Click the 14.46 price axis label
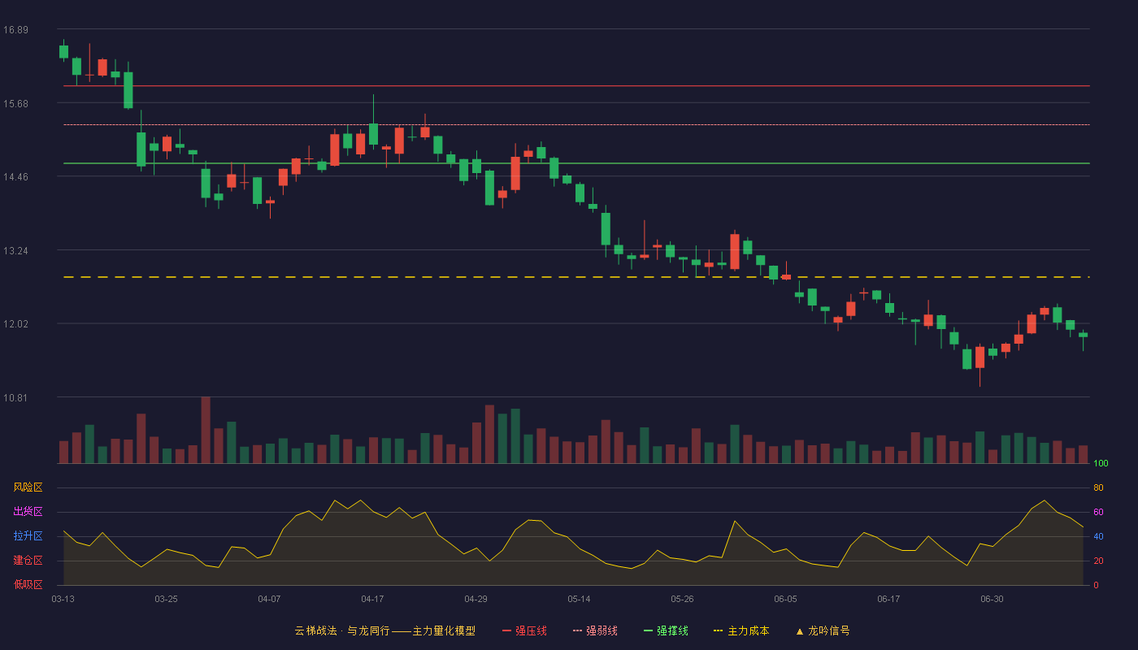Viewport: 1138px width, 650px height. tap(15, 176)
